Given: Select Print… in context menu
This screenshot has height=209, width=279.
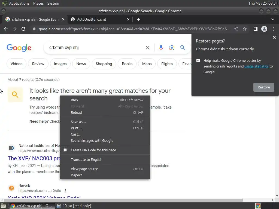Looking at the screenshot, I should [105, 128].
